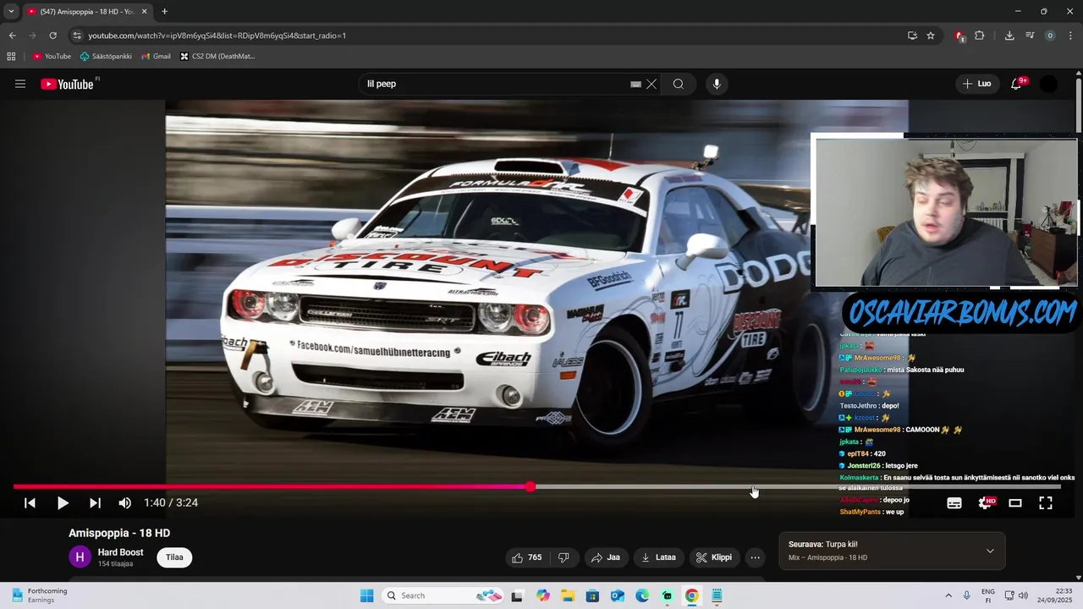Run the search with the magnifier button
Screen dimensions: 1083x609
679,84
